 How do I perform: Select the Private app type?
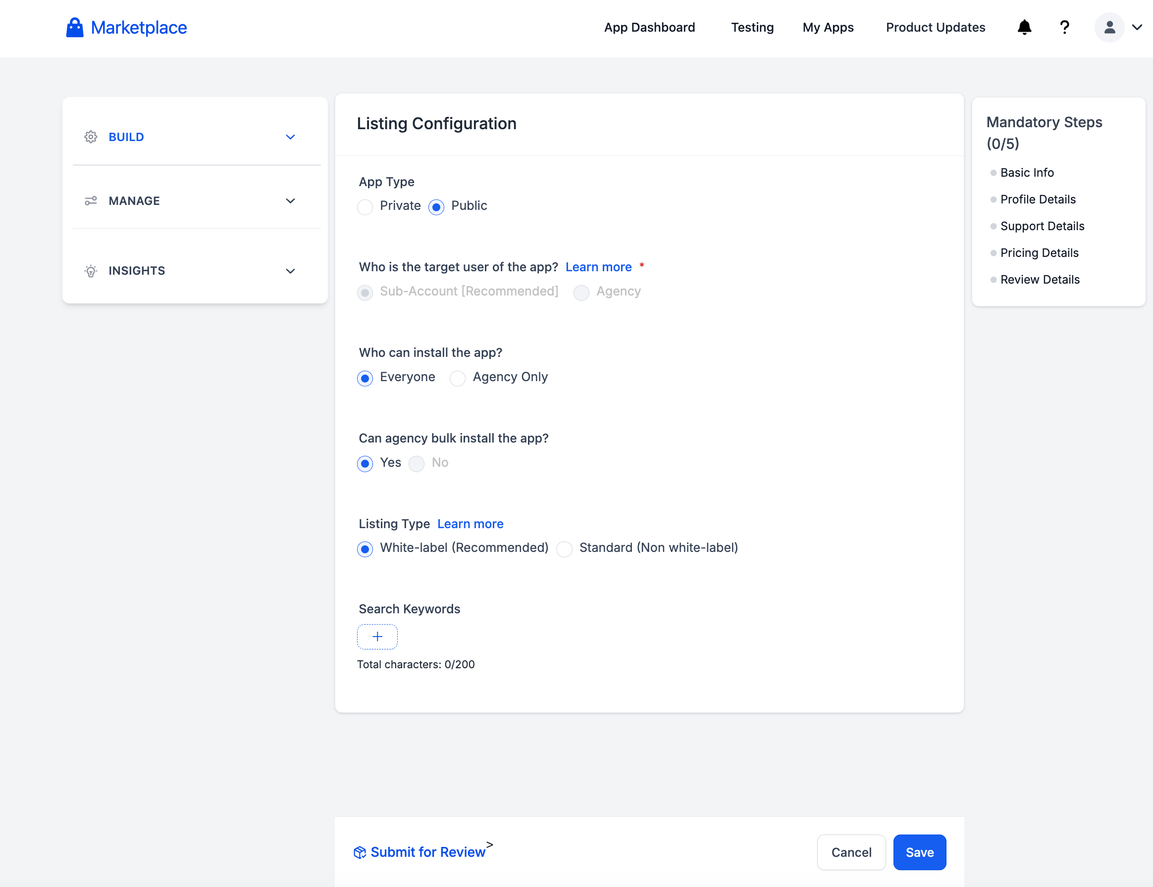coord(365,206)
